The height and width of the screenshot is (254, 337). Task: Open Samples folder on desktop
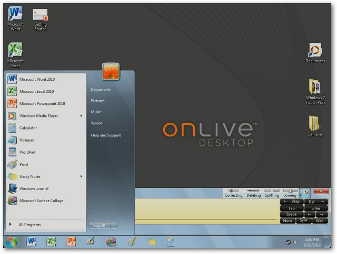pos(315,126)
